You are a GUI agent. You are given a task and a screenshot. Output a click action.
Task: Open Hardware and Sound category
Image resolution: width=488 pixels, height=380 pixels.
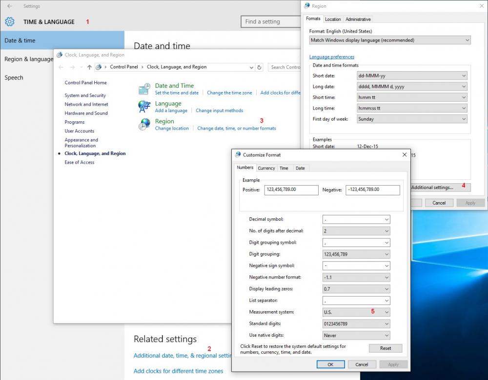pos(86,114)
